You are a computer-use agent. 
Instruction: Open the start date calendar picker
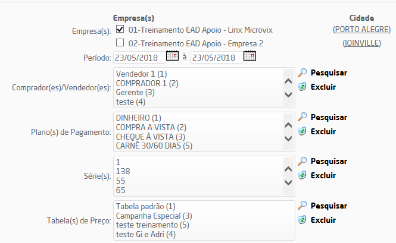click(x=172, y=57)
